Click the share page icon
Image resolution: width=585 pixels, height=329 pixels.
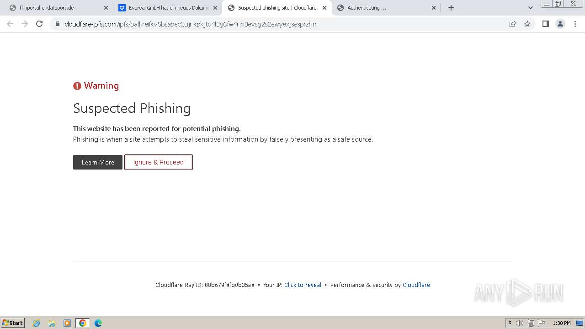(513, 24)
